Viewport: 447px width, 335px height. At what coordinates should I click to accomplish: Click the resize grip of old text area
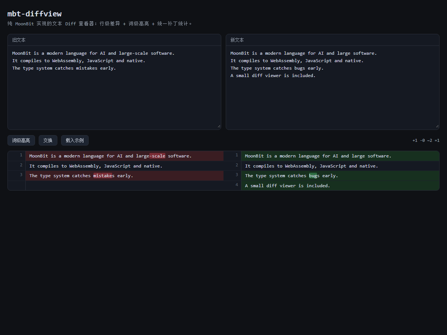pyautogui.click(x=219, y=126)
